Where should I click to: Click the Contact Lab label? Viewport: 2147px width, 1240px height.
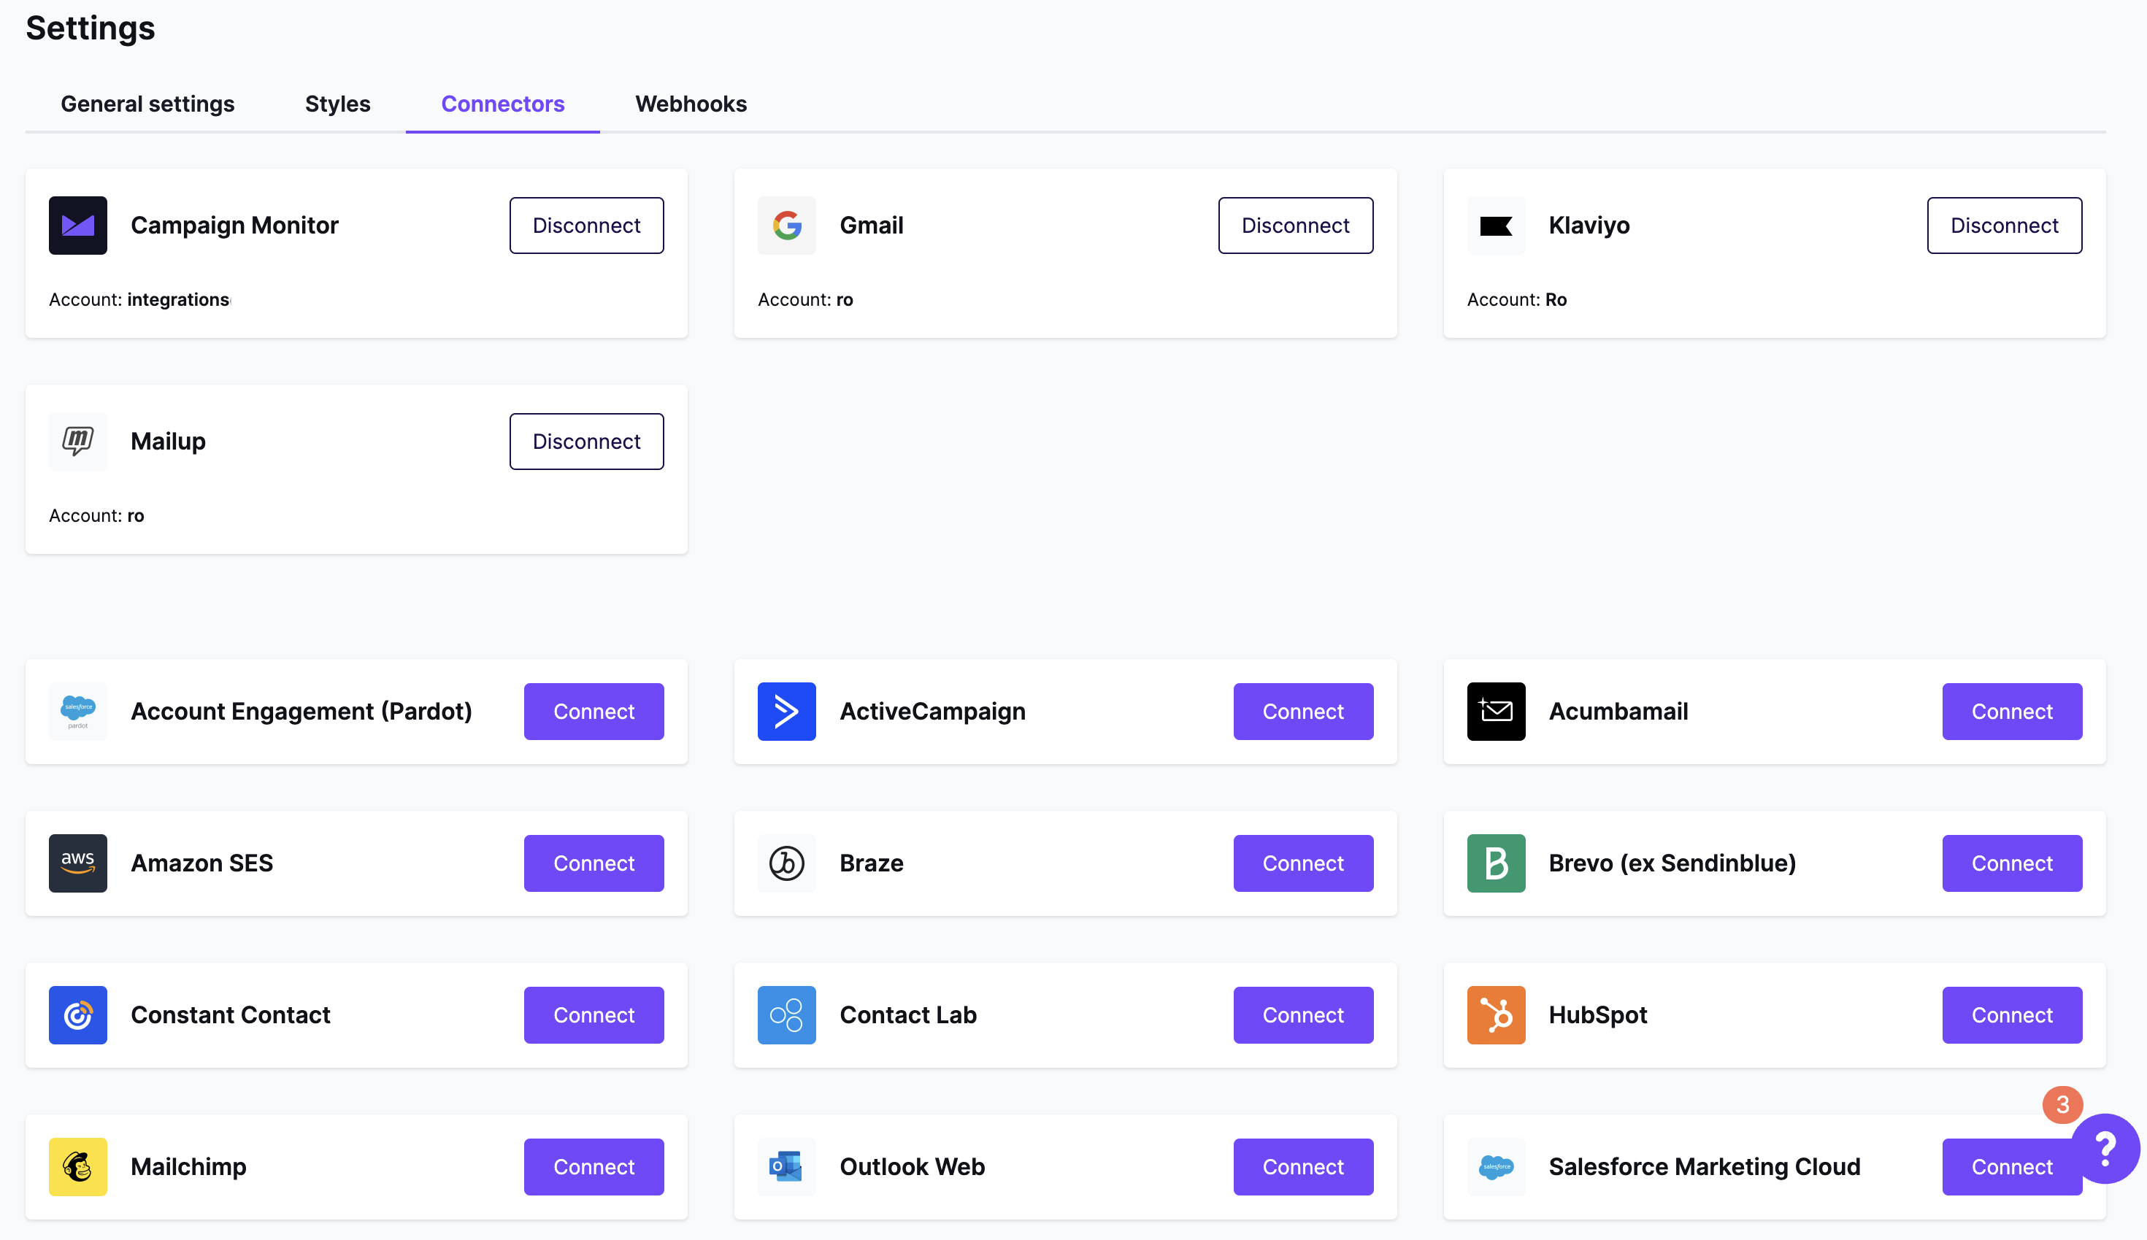coord(908,1014)
